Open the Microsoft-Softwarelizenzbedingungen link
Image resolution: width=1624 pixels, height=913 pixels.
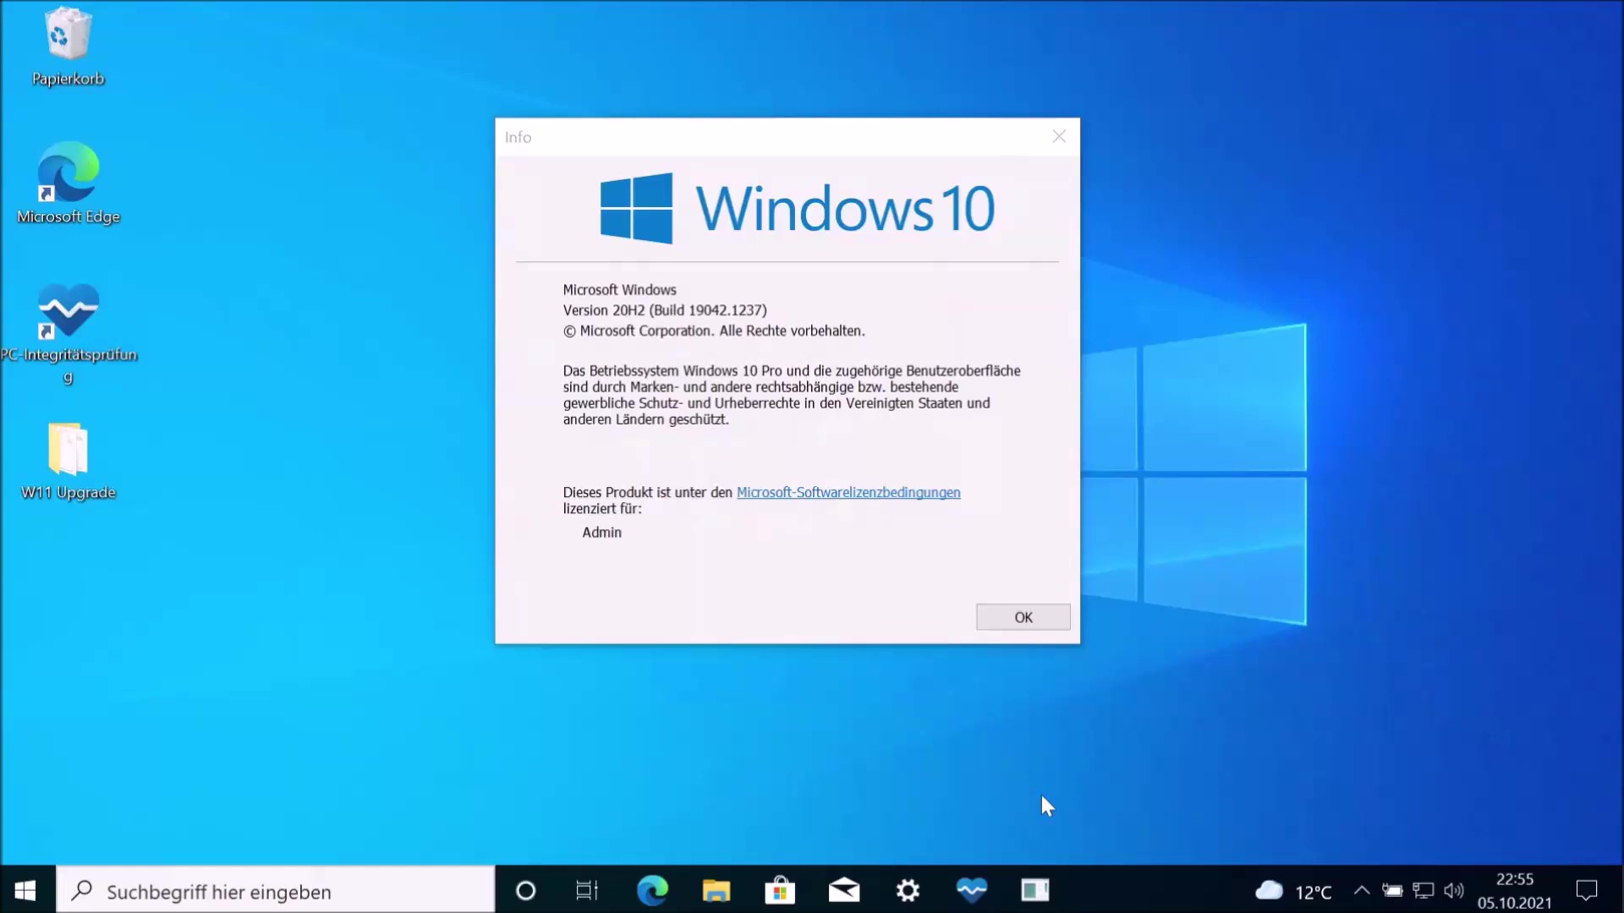pos(848,492)
